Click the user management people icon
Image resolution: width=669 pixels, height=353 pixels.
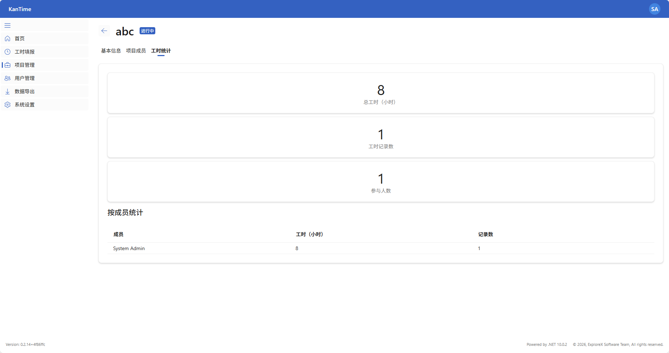pyautogui.click(x=7, y=78)
